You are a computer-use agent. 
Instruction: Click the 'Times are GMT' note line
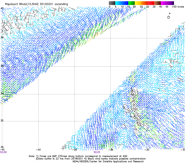click(x=78, y=156)
